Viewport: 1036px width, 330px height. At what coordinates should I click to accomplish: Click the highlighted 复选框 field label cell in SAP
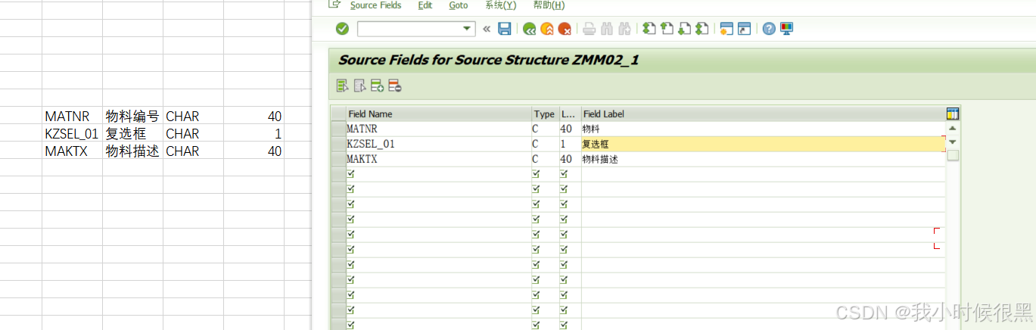(763, 144)
